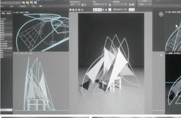Clone the rendered frame window

[76, 10]
